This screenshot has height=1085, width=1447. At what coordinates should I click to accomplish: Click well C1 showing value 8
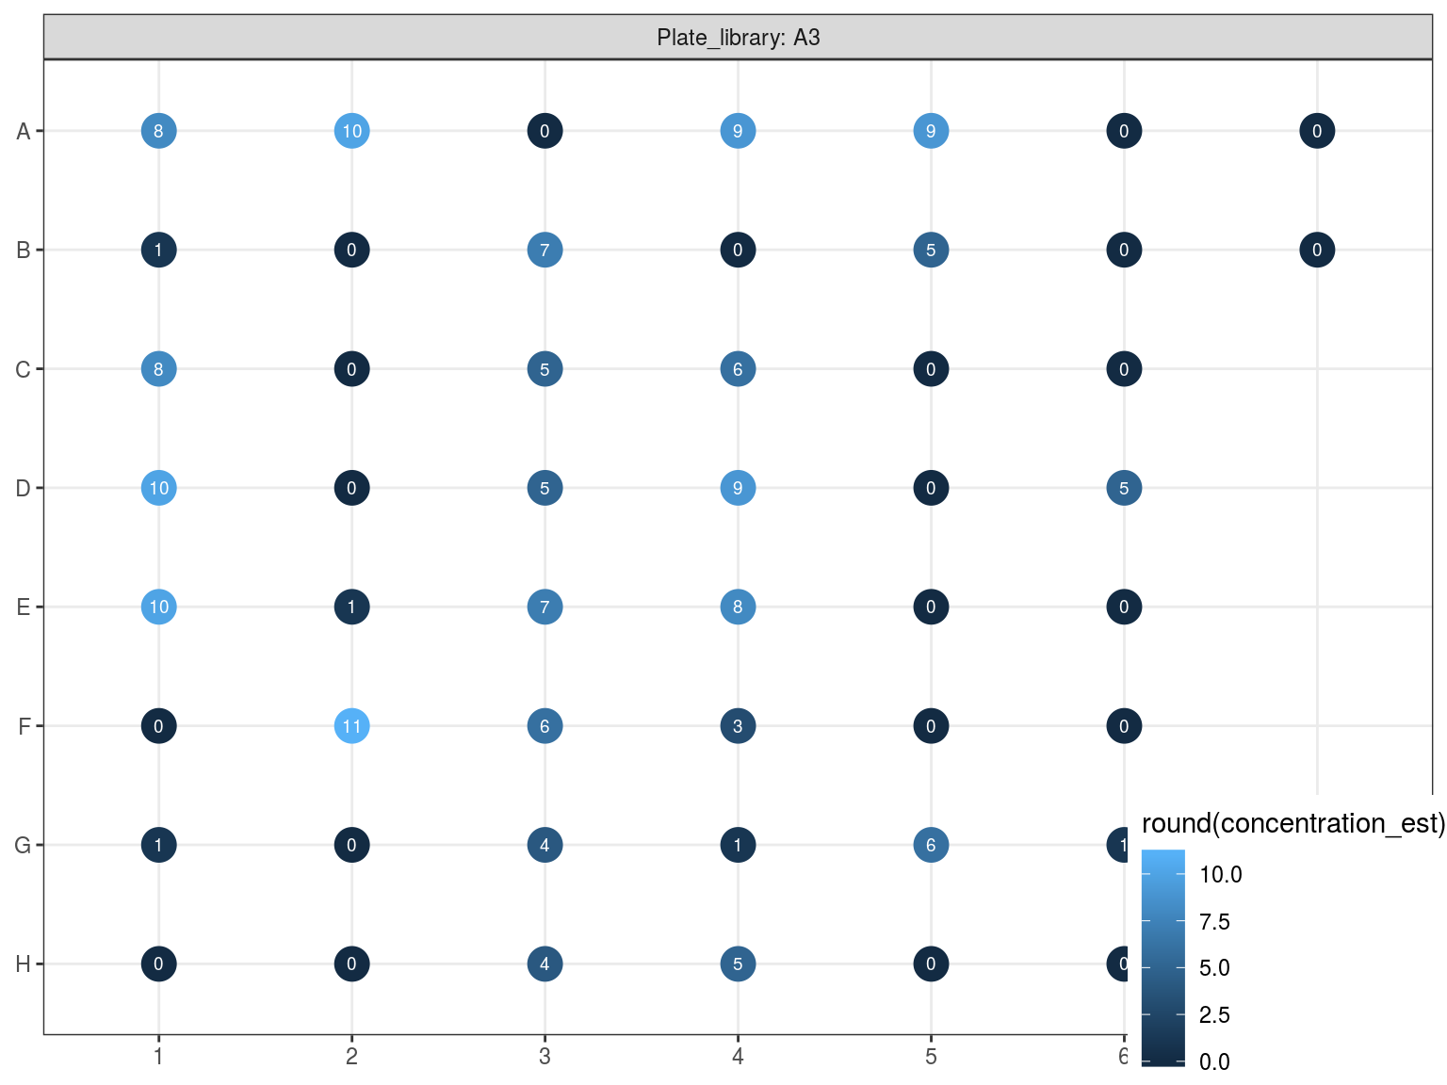point(158,369)
